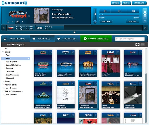This screenshot has width=149, height=125.
Task: Collapse the Music category tree
Action: coord(3,52)
